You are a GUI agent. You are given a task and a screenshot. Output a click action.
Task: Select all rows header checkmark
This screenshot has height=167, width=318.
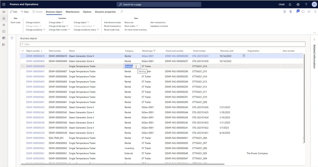pyautogui.click(x=23, y=51)
